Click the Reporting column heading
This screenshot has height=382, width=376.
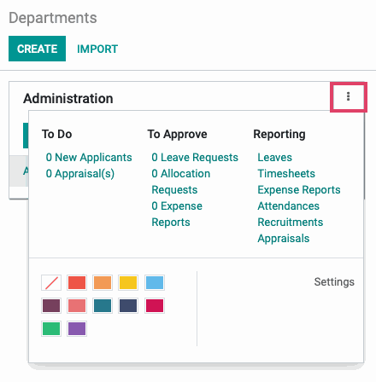[x=279, y=134]
